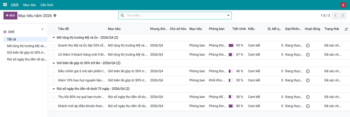Click the Mới button to create record
Viewport: 350px width, 117px height.
10,15
